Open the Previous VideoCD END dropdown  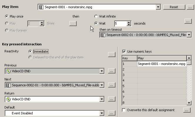pyautogui.click(x=102, y=71)
